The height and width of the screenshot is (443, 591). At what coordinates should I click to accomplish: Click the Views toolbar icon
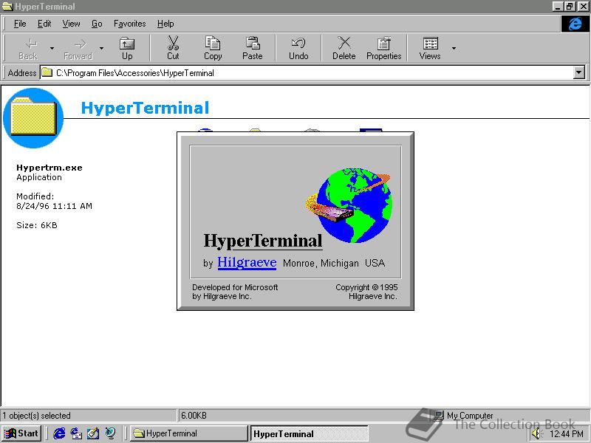pos(430,44)
